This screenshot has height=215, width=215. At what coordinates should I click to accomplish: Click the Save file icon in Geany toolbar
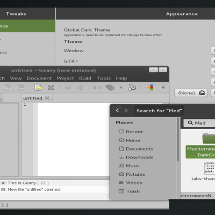pos(9,88)
